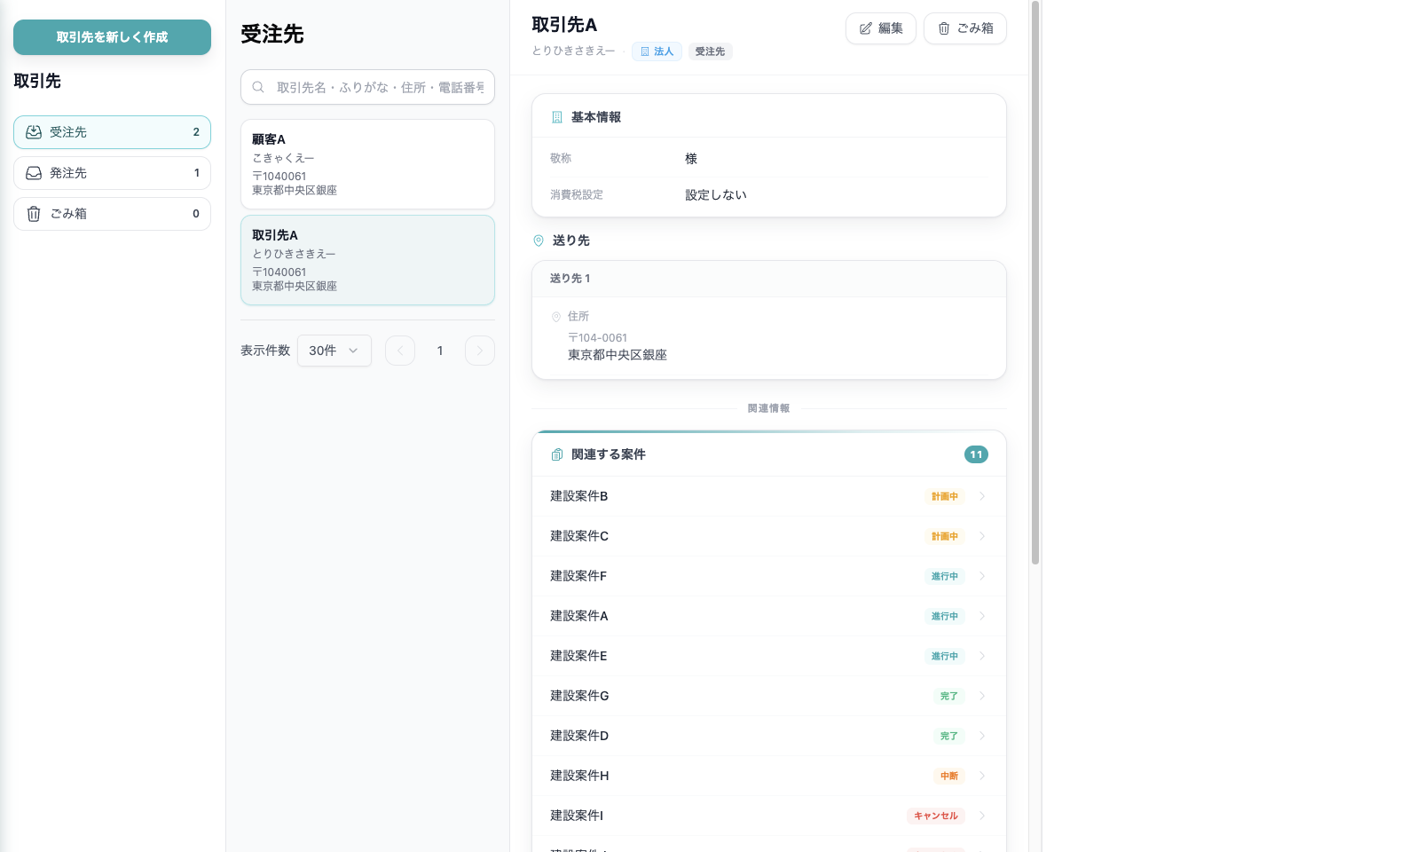Open the 30件 display count dropdown
The image size is (1424, 852).
pyautogui.click(x=334, y=351)
